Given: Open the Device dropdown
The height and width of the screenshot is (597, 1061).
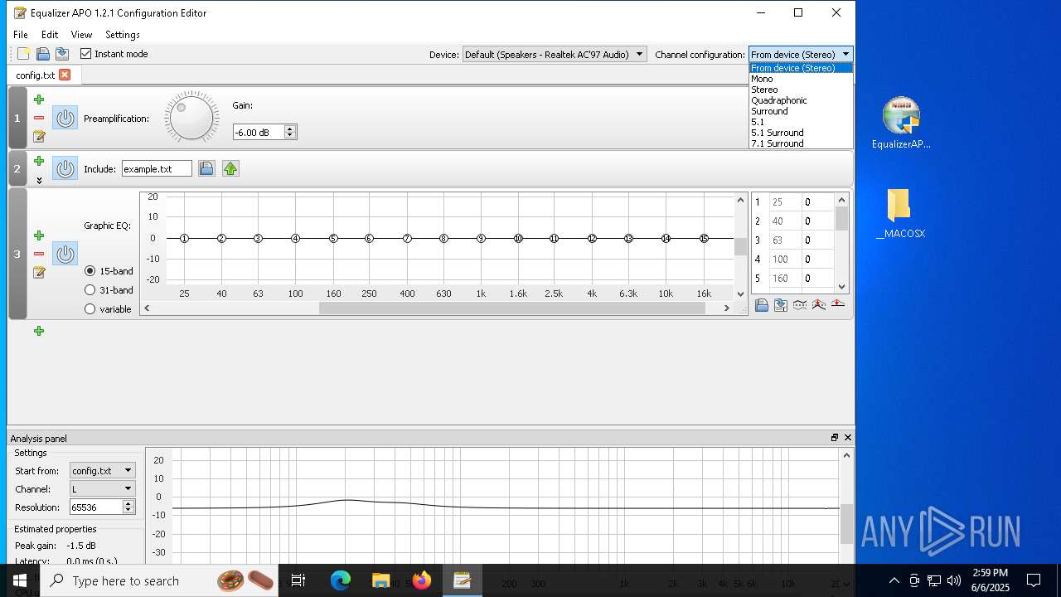Looking at the screenshot, I should point(554,55).
